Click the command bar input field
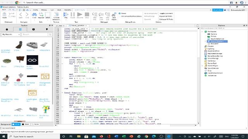Screen dimensions: 248x139 tap(123, 128)
